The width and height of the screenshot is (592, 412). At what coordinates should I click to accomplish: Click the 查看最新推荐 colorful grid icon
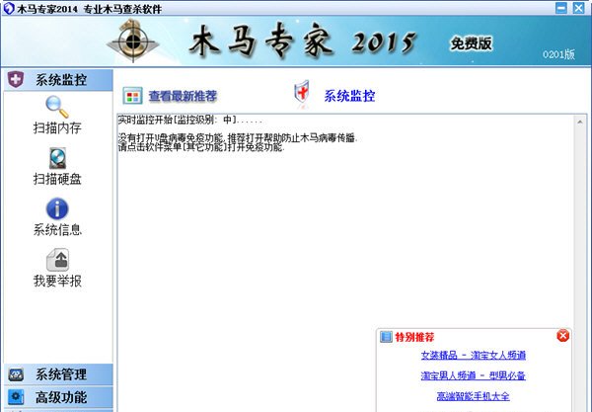pos(132,96)
